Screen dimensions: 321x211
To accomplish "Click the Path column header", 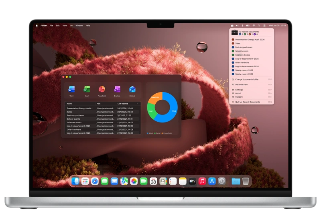I will 99,104.
